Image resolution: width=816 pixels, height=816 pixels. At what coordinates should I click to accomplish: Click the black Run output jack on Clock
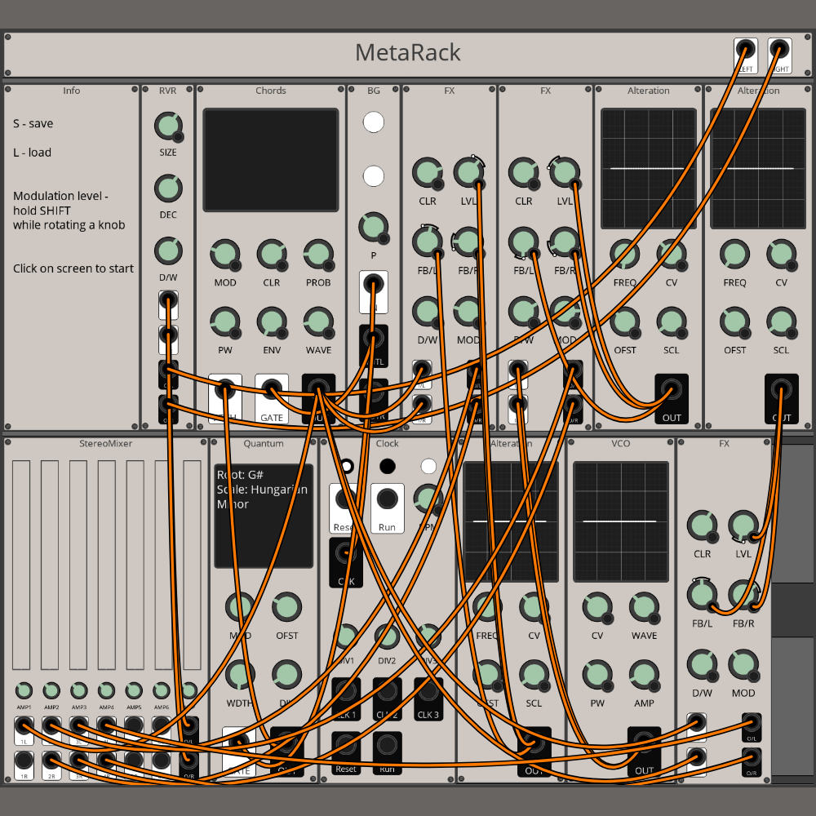pos(387,746)
